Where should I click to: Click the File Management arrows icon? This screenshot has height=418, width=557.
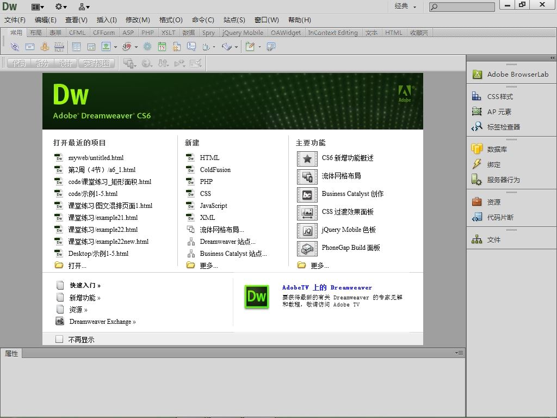[163, 64]
